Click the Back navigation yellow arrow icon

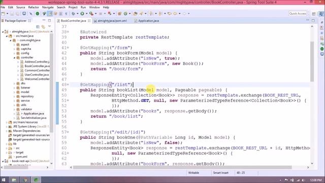(175, 14)
